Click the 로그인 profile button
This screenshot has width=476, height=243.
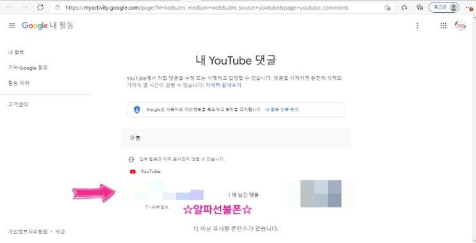444,7
